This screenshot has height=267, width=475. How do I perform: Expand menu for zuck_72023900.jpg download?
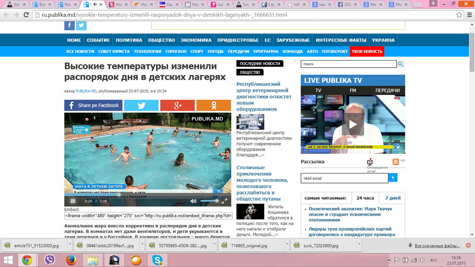tap(359, 245)
